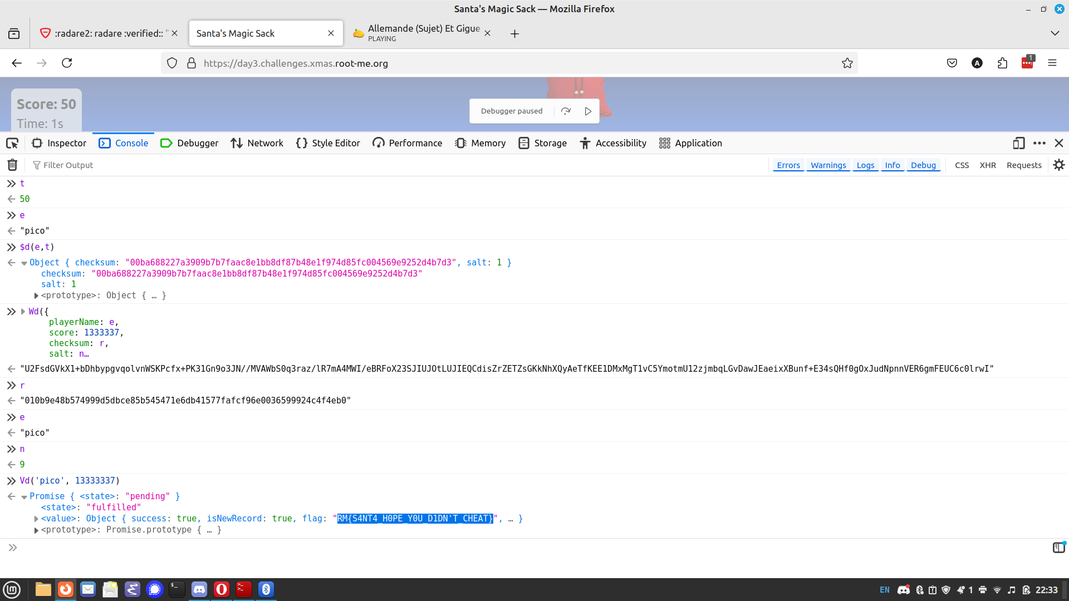Click the element picker icon in devtools
This screenshot has height=601, width=1069.
click(12, 144)
